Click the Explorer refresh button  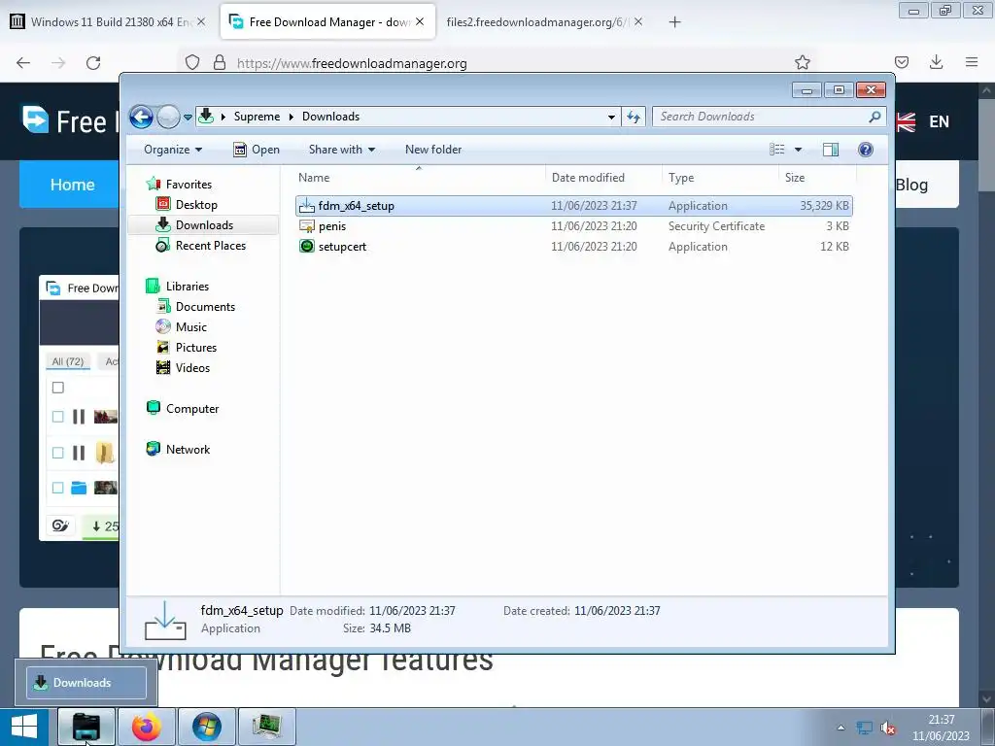click(x=634, y=117)
